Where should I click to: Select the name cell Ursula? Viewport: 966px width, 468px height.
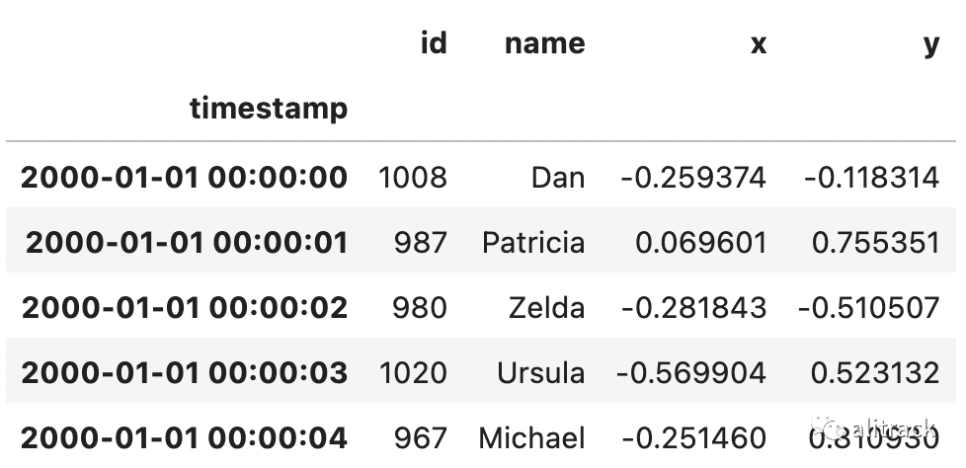[541, 373]
